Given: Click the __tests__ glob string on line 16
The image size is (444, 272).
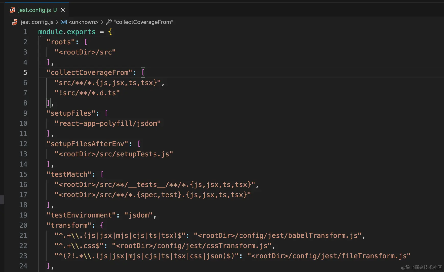Looking at the screenshot, I should click(155, 185).
